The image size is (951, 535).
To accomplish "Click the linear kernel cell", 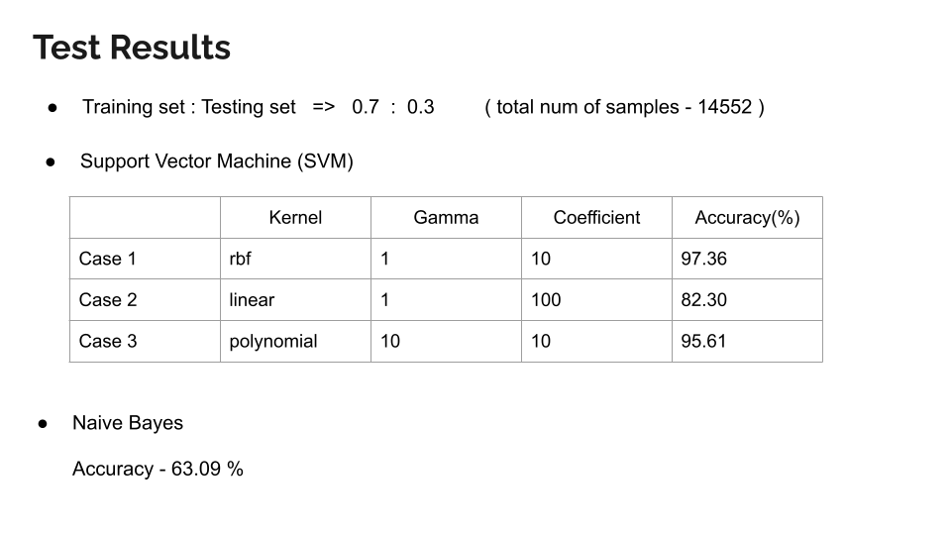I will [295, 299].
